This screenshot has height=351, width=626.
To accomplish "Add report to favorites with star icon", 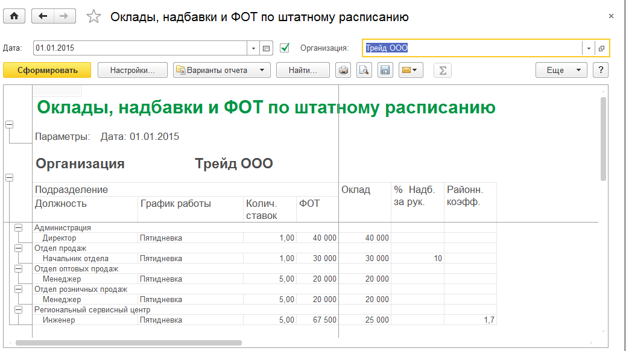I will point(93,17).
